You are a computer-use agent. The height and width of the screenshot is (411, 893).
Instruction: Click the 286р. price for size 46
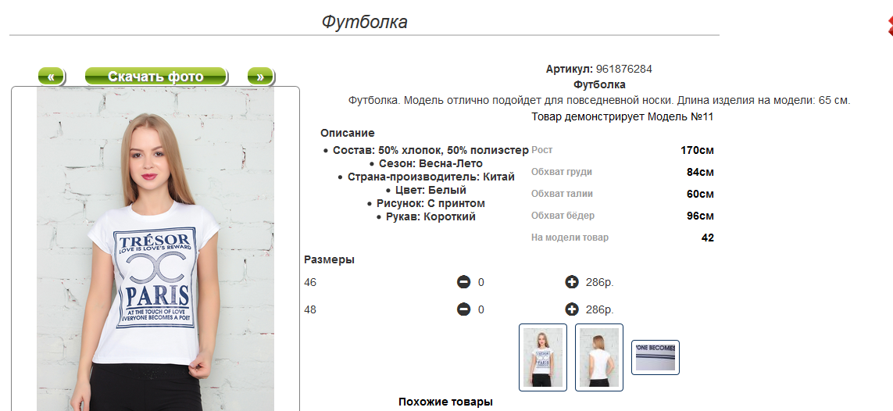(x=600, y=282)
